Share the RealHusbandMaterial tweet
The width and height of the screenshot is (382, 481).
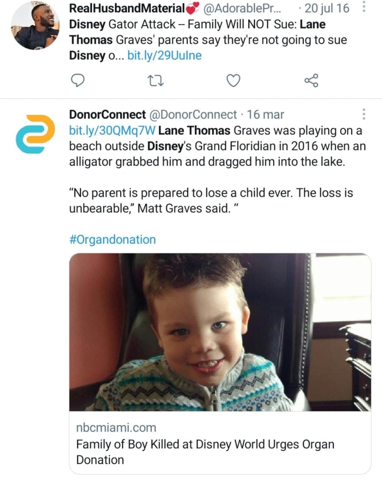[311, 80]
